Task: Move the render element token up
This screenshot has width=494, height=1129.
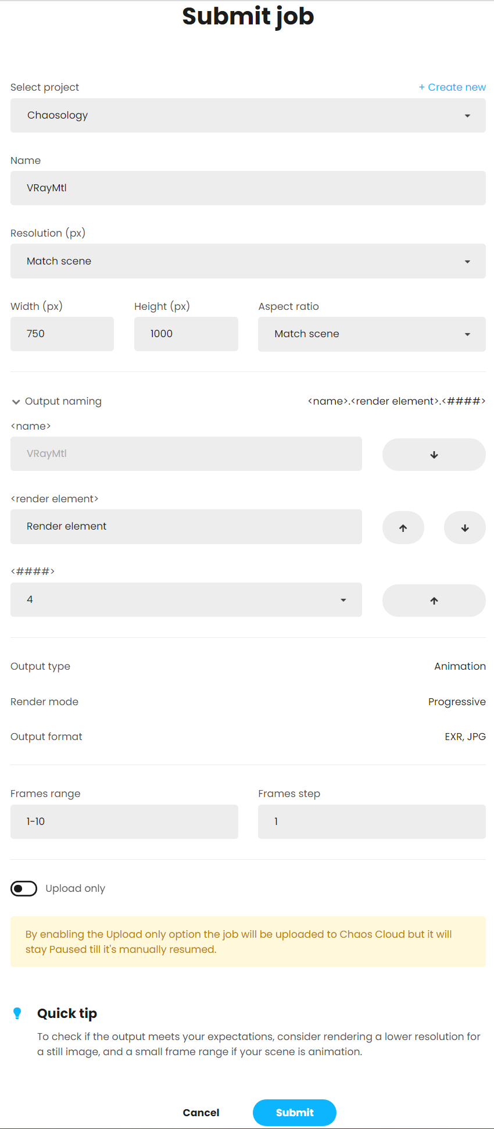Action: pyautogui.click(x=403, y=527)
